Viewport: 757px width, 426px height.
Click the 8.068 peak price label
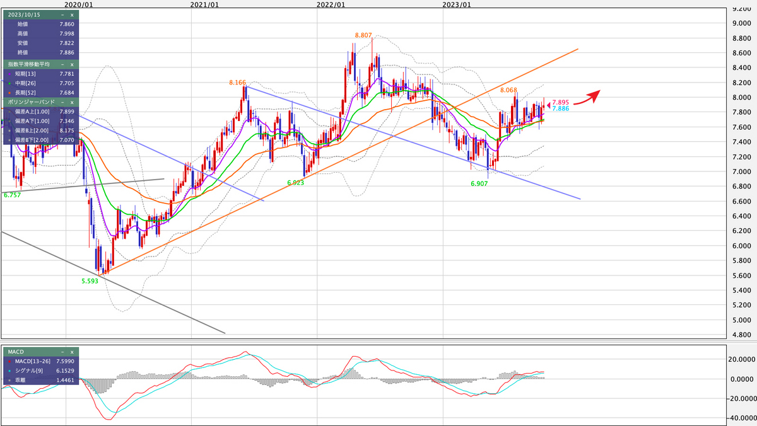509,90
